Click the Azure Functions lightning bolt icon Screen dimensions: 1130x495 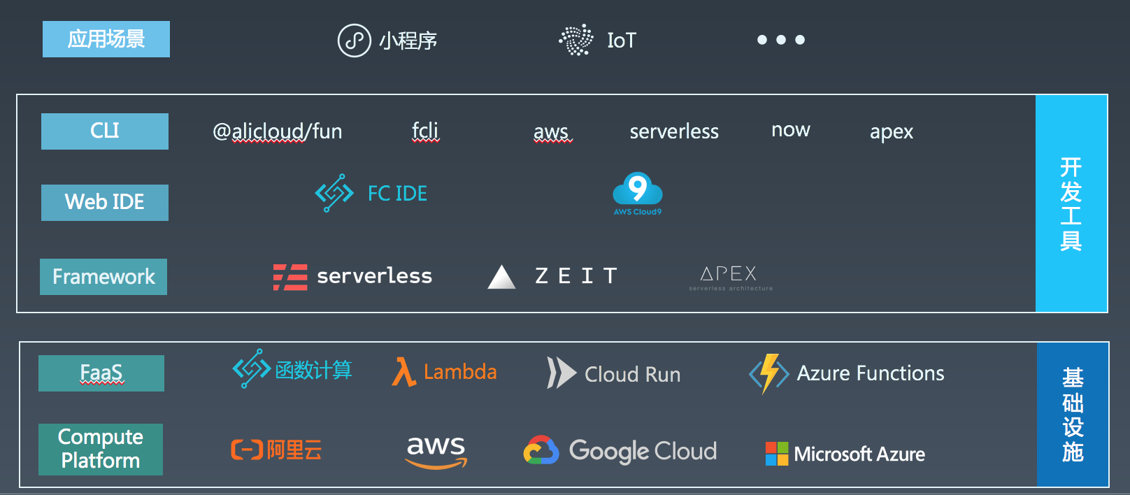(769, 373)
